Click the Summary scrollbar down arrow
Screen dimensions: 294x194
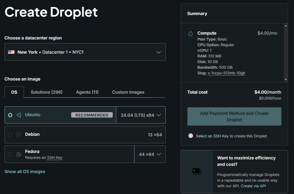[286, 79]
